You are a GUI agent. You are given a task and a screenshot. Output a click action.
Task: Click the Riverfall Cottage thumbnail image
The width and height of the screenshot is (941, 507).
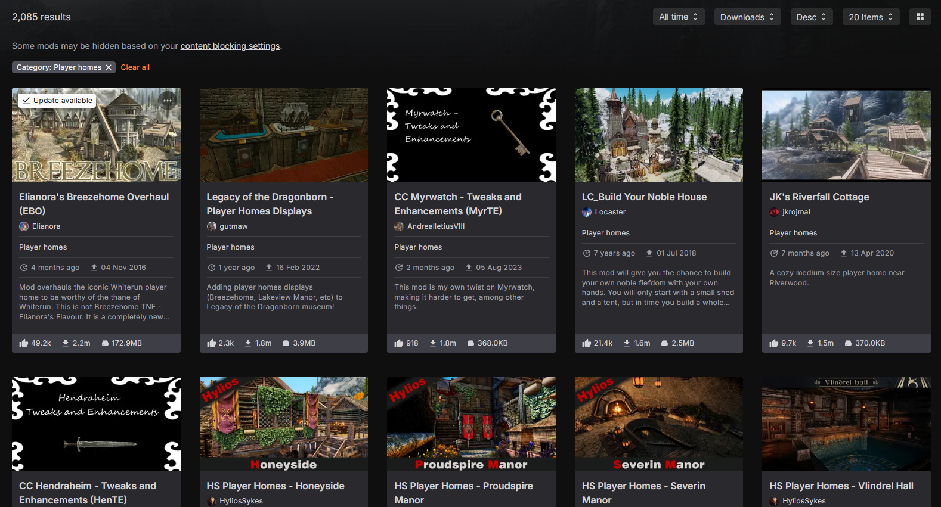click(846, 135)
